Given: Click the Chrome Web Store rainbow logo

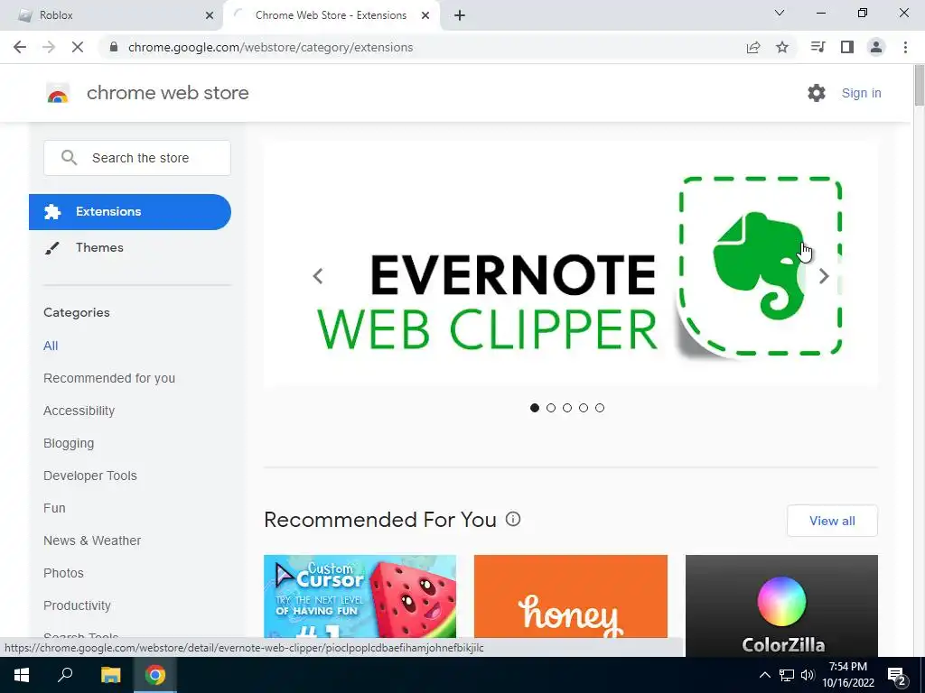Looking at the screenshot, I should 58,93.
